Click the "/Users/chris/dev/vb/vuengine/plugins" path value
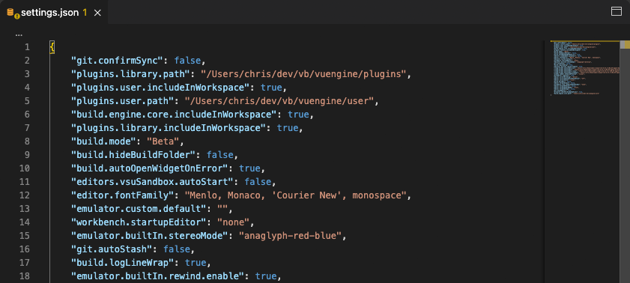 click(303, 74)
